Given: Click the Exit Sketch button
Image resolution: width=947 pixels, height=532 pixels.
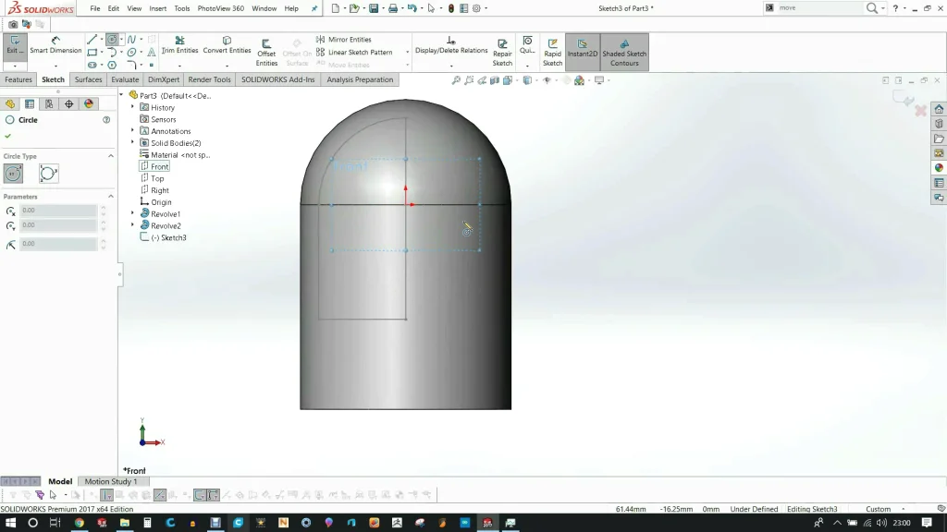Looking at the screenshot, I should pyautogui.click(x=14, y=46).
